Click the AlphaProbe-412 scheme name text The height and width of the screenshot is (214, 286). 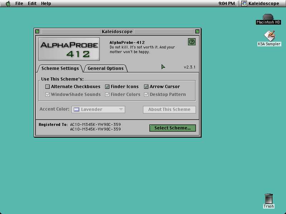(x=127, y=42)
